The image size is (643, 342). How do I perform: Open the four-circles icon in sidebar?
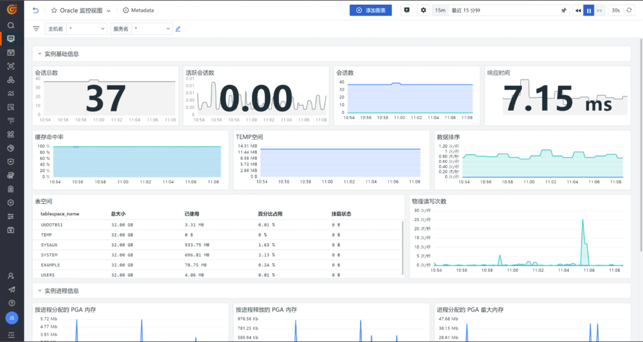(x=11, y=134)
